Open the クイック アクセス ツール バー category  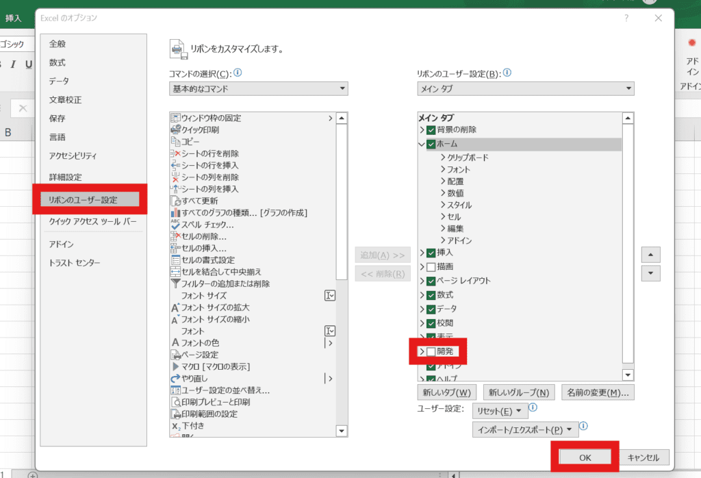[x=92, y=222]
